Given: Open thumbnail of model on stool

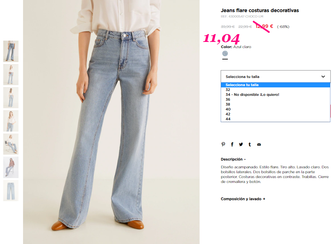Looking at the screenshot, I should tap(11, 167).
